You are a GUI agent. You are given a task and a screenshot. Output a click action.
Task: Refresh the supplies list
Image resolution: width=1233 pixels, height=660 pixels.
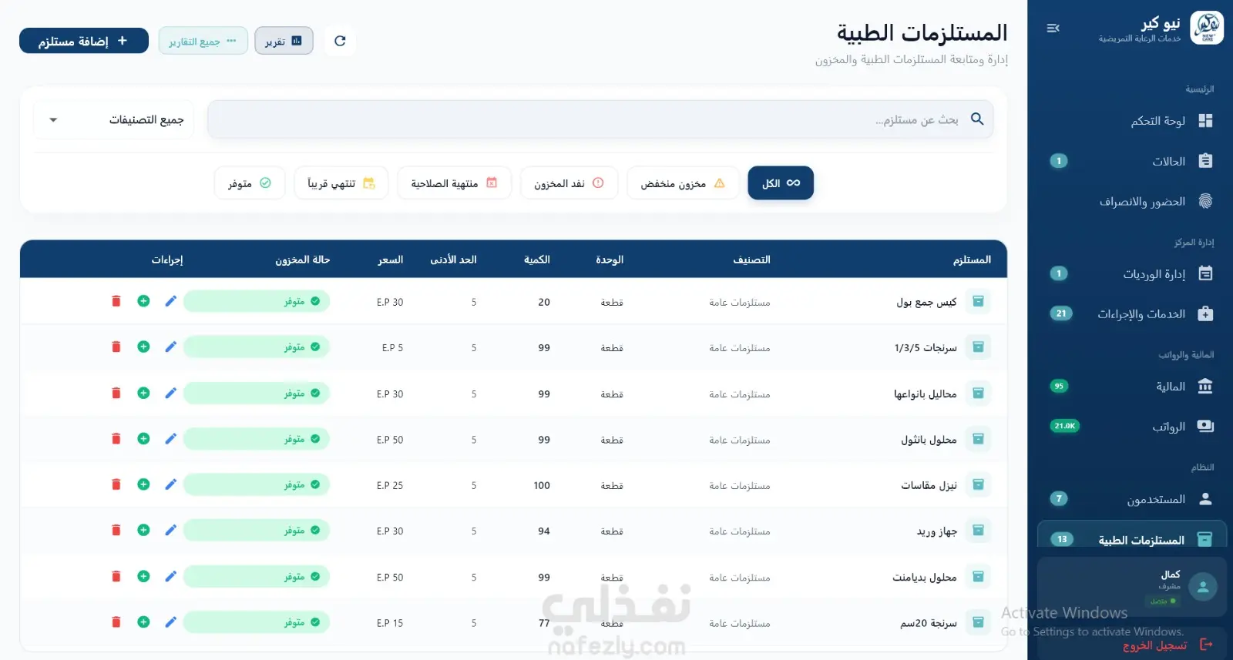(340, 41)
